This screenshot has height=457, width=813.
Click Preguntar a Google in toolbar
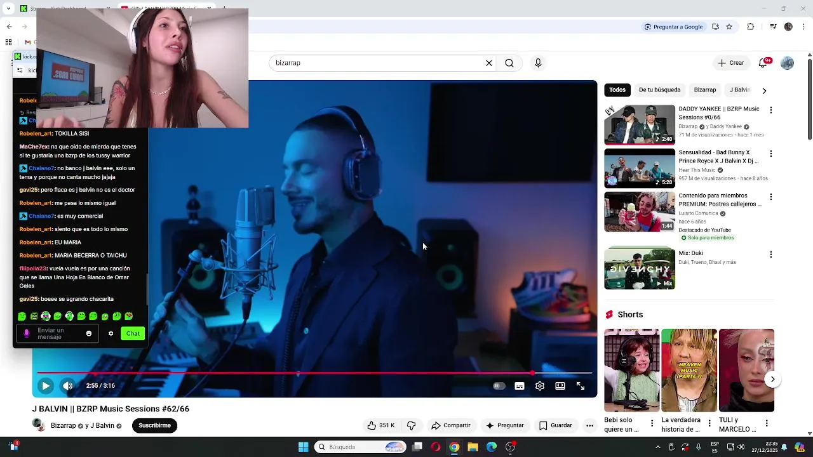[x=673, y=27]
